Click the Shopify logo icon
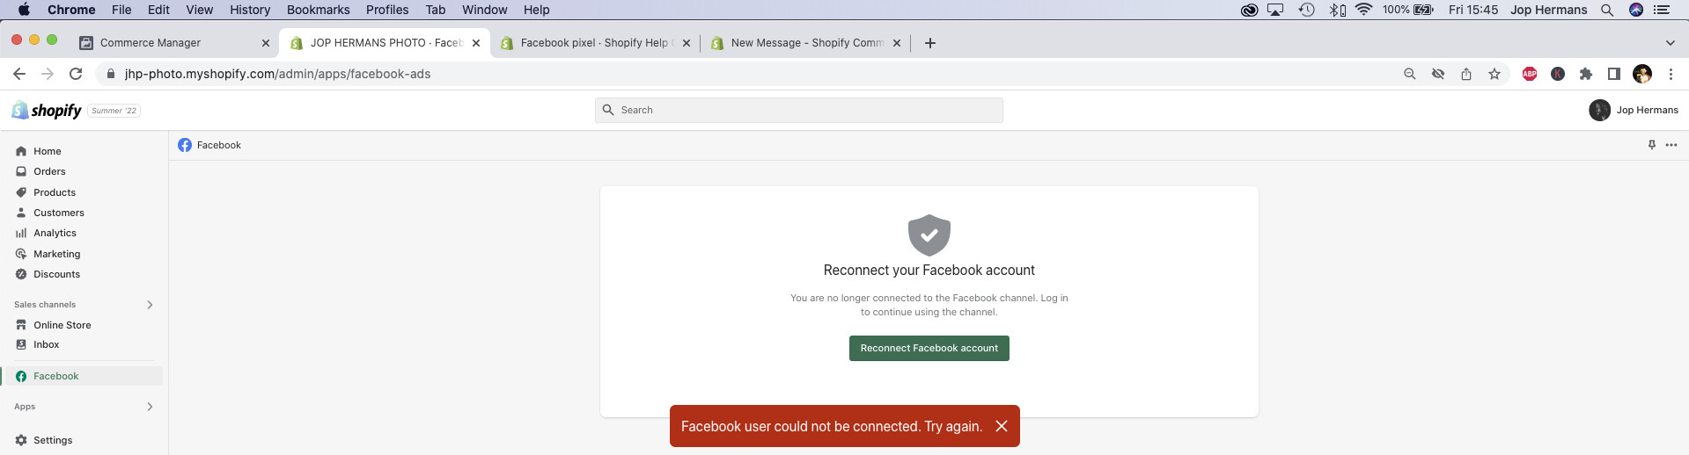 (x=20, y=110)
